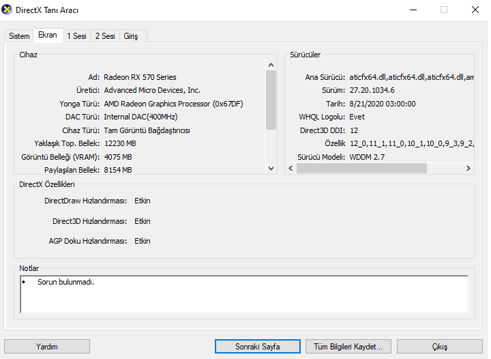The height and width of the screenshot is (359, 491).
Task: Click the 'Yonga Türü:' label
Action: click(x=80, y=104)
